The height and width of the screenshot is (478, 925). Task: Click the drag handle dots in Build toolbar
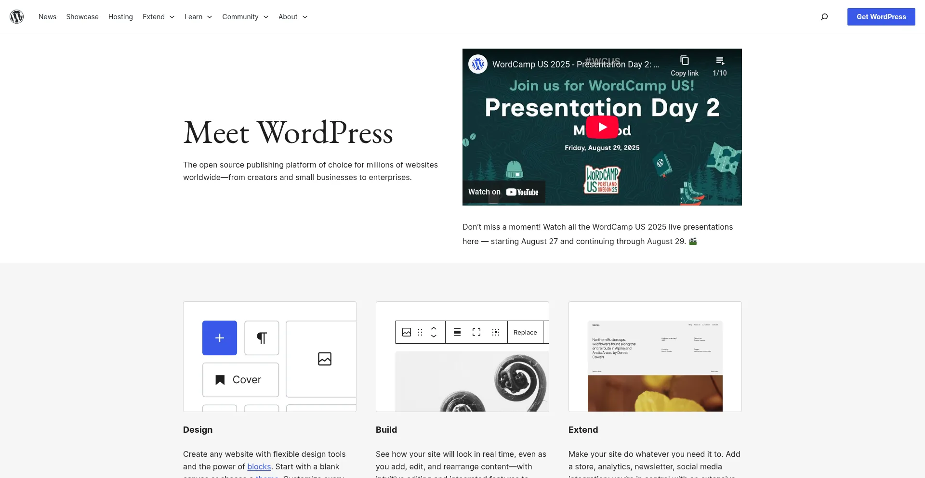[420, 332]
